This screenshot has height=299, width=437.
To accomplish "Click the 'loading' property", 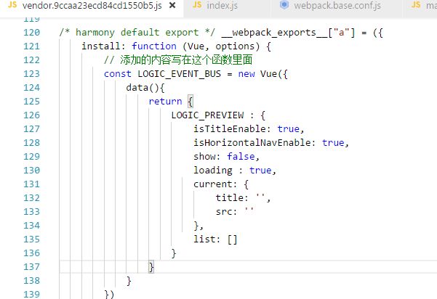I will pyautogui.click(x=213, y=171).
